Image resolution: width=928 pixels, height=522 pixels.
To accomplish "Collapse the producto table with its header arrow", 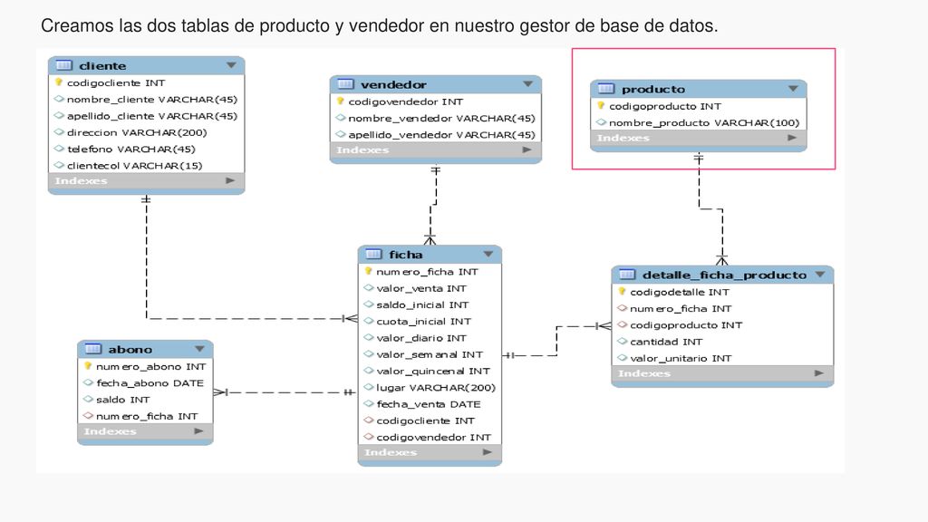I will point(793,89).
